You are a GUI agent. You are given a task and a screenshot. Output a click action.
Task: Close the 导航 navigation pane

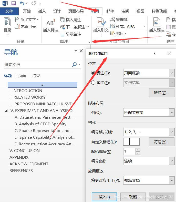pyautogui.click(x=81, y=51)
